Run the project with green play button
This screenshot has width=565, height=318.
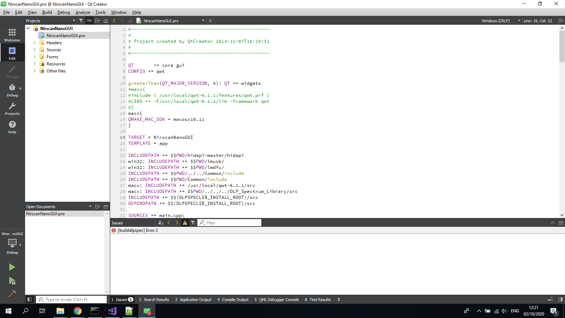[x=12, y=267]
